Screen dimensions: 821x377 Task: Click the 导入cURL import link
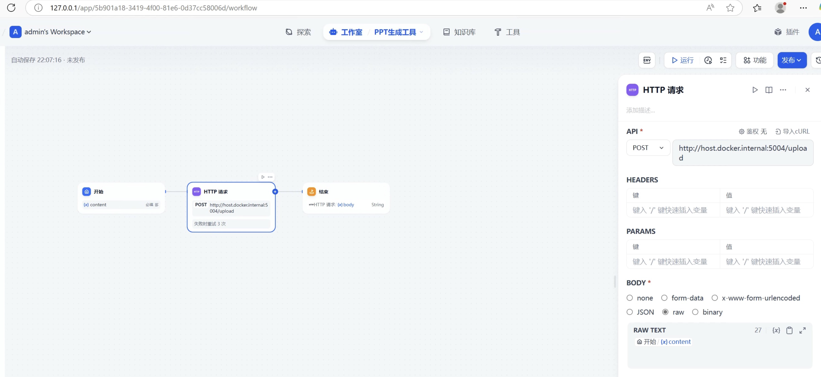(x=792, y=132)
